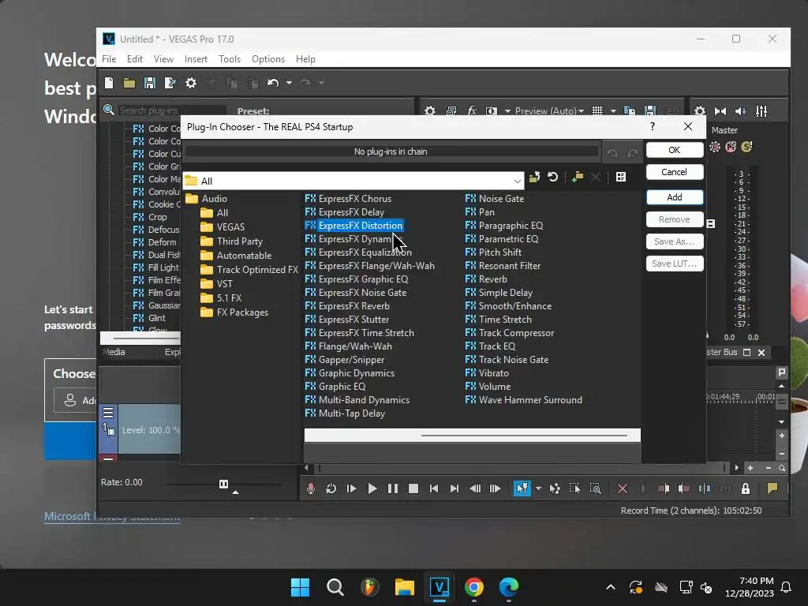Open the File menu
This screenshot has height=606, width=808.
[109, 59]
